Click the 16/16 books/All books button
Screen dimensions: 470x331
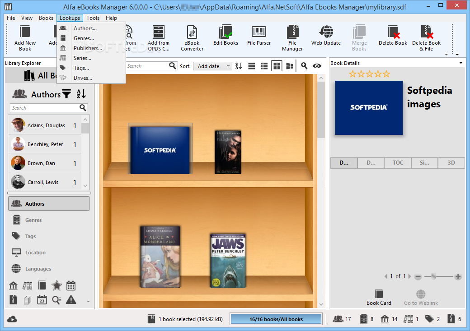[x=276, y=319]
